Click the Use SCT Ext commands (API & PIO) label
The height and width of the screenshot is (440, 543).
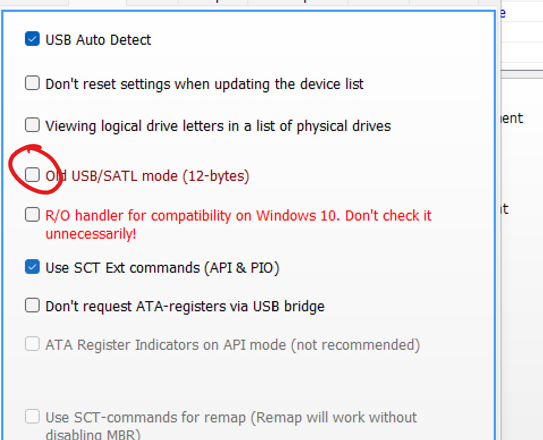click(162, 268)
